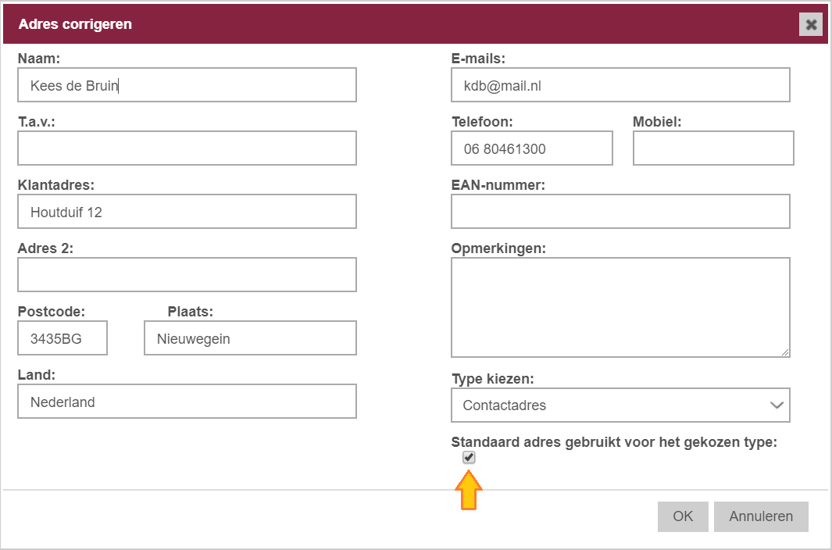The height and width of the screenshot is (550, 832).
Task: Click the 'E-mails:' label
Action: click(x=478, y=59)
